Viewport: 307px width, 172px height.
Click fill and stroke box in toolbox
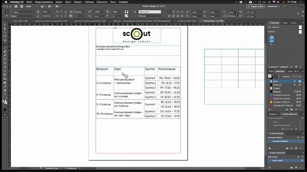(x=5, y=102)
